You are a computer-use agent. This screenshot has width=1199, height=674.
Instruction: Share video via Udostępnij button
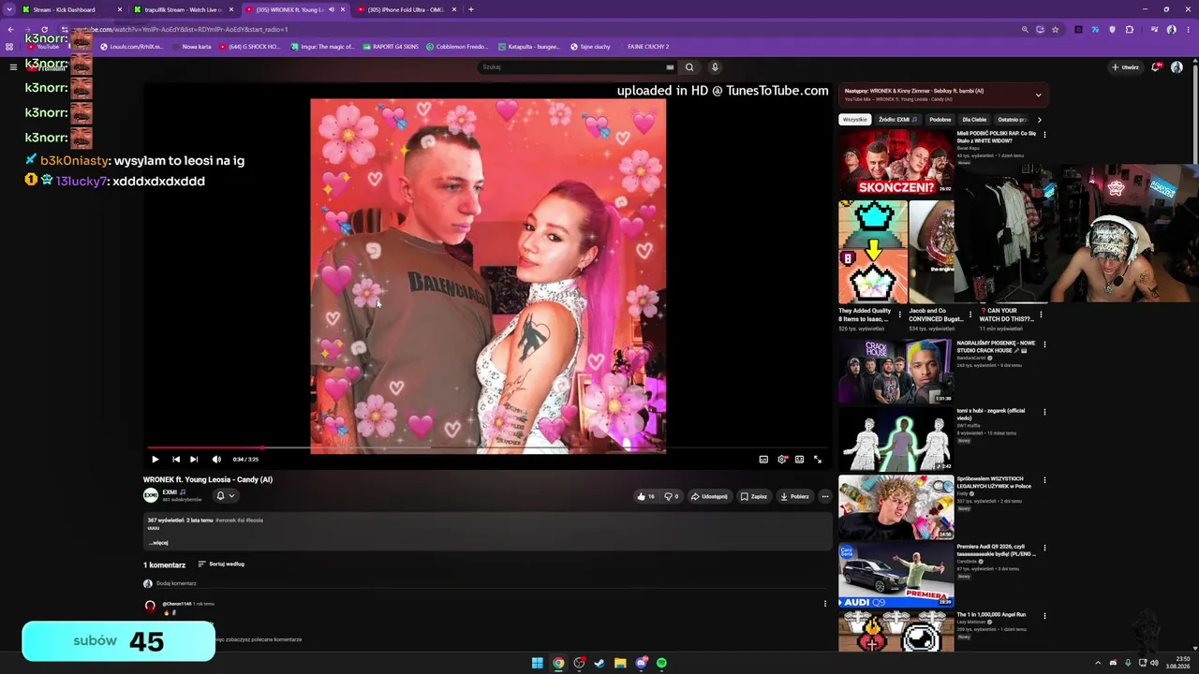(709, 496)
